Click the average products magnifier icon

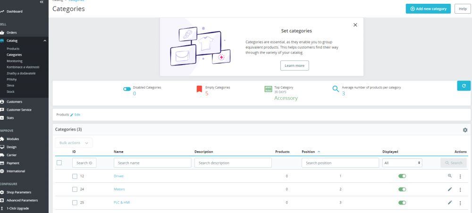click(x=336, y=89)
